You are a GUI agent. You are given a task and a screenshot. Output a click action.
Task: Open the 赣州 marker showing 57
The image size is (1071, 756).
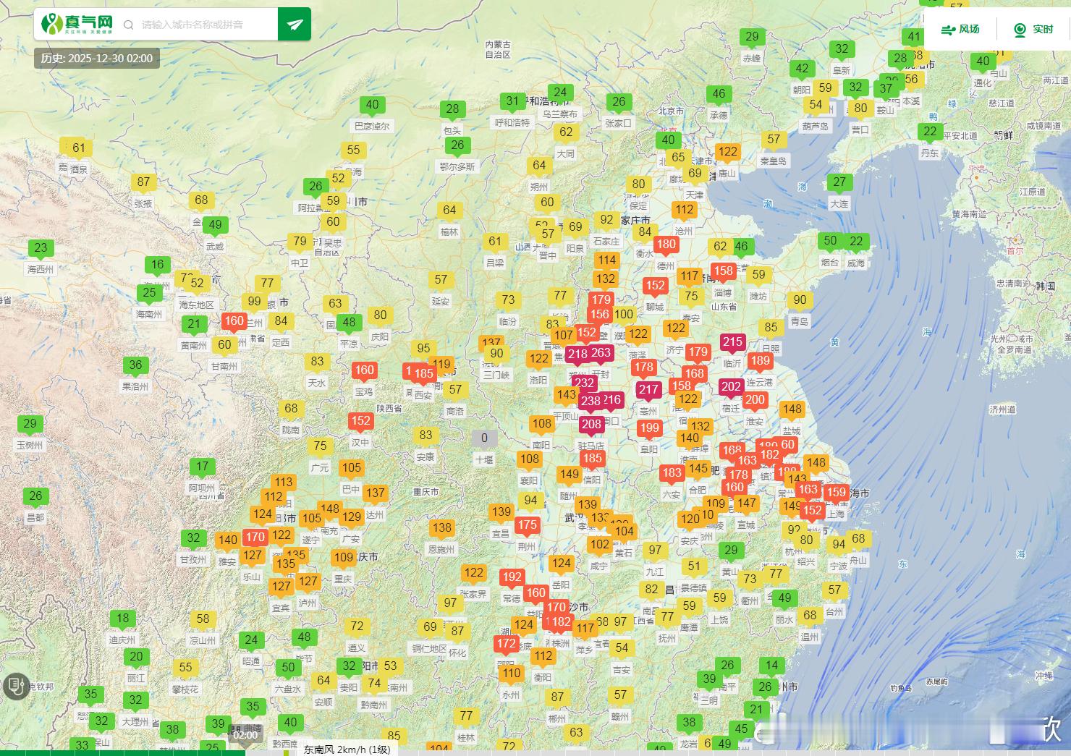[620, 696]
